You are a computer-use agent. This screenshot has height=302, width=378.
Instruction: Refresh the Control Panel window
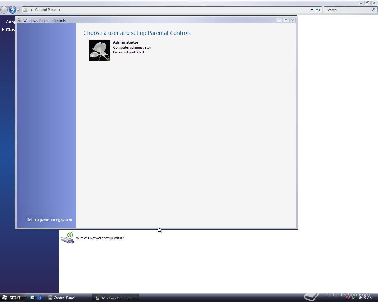click(x=318, y=10)
